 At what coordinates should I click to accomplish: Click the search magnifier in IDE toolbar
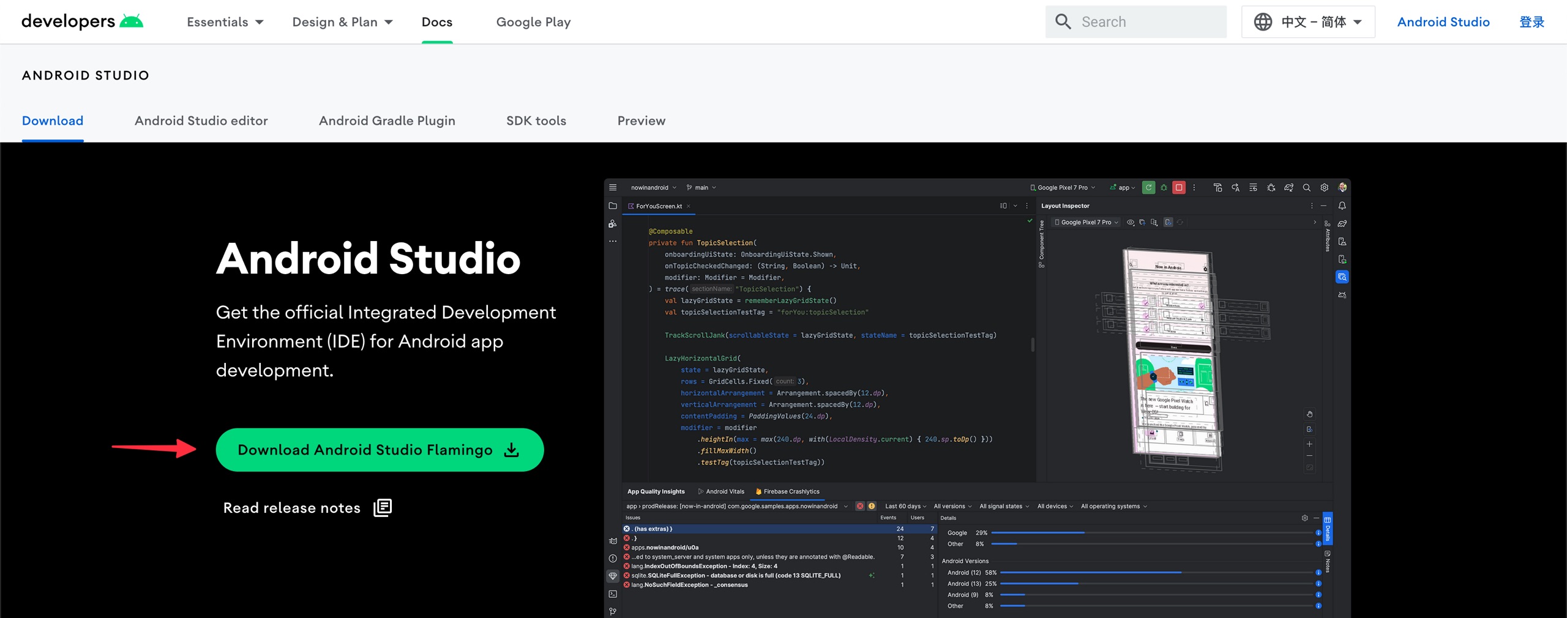pos(1306,188)
